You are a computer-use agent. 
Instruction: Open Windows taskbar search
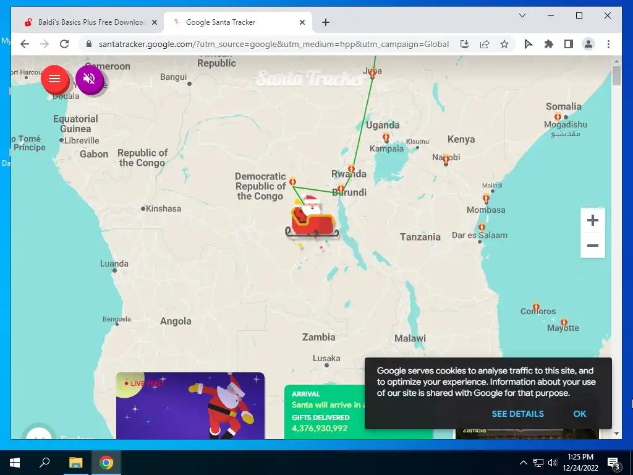coord(45,463)
